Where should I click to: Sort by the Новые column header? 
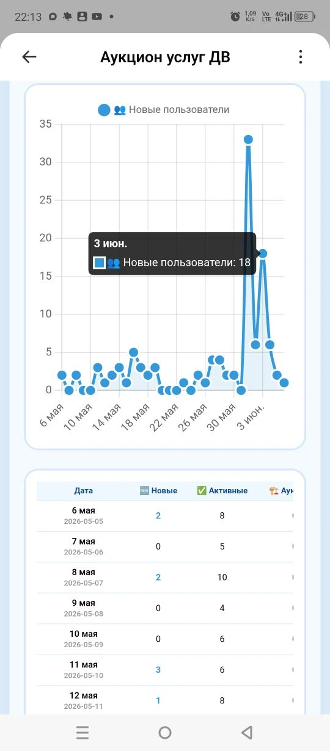(158, 491)
